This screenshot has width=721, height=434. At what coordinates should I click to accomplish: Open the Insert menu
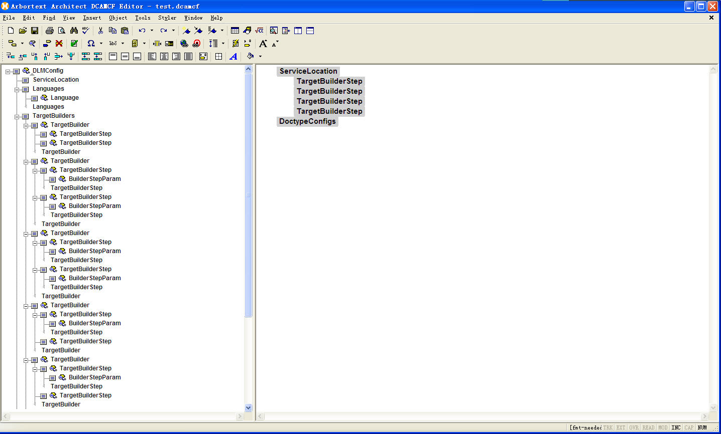[92, 18]
